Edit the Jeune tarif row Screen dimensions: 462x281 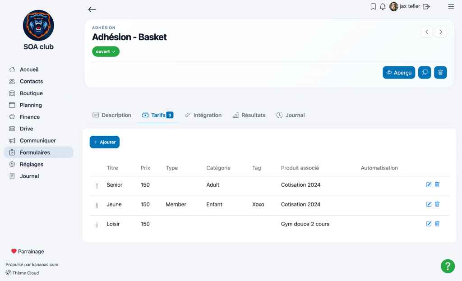429,204
